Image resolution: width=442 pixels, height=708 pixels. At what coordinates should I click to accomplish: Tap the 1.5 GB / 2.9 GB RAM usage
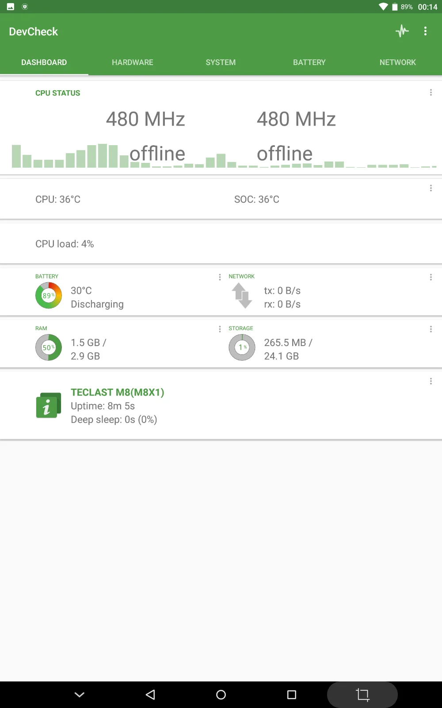click(x=88, y=349)
